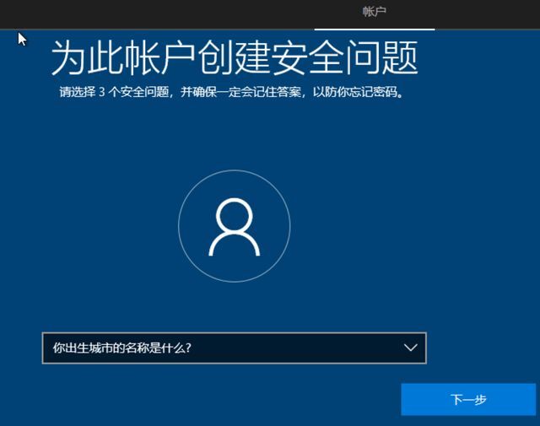Switch to the 帐户 tab
This screenshot has height=426, width=540.
374,12
